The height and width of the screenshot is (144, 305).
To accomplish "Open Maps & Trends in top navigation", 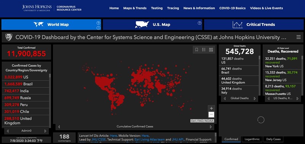I will pos(135,8).
